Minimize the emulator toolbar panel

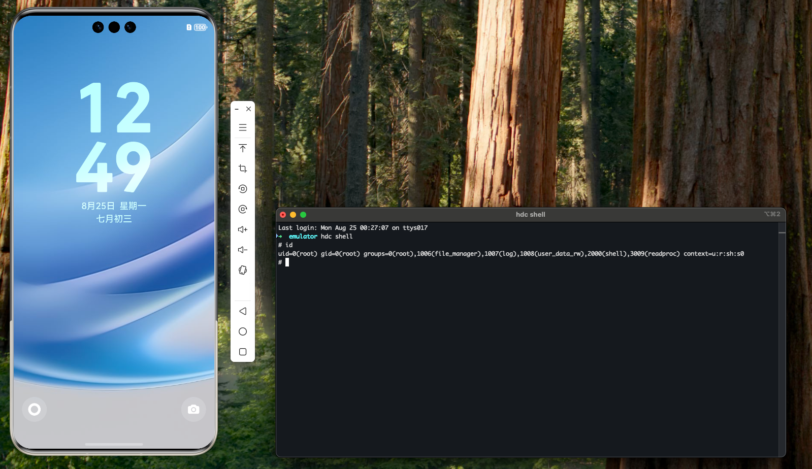click(x=237, y=109)
